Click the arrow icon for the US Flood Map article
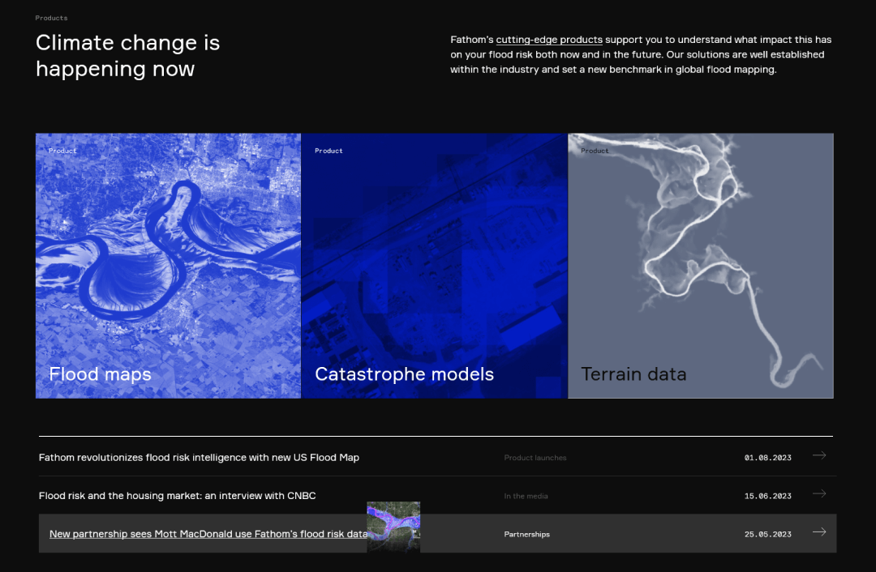The width and height of the screenshot is (876, 572). click(819, 455)
